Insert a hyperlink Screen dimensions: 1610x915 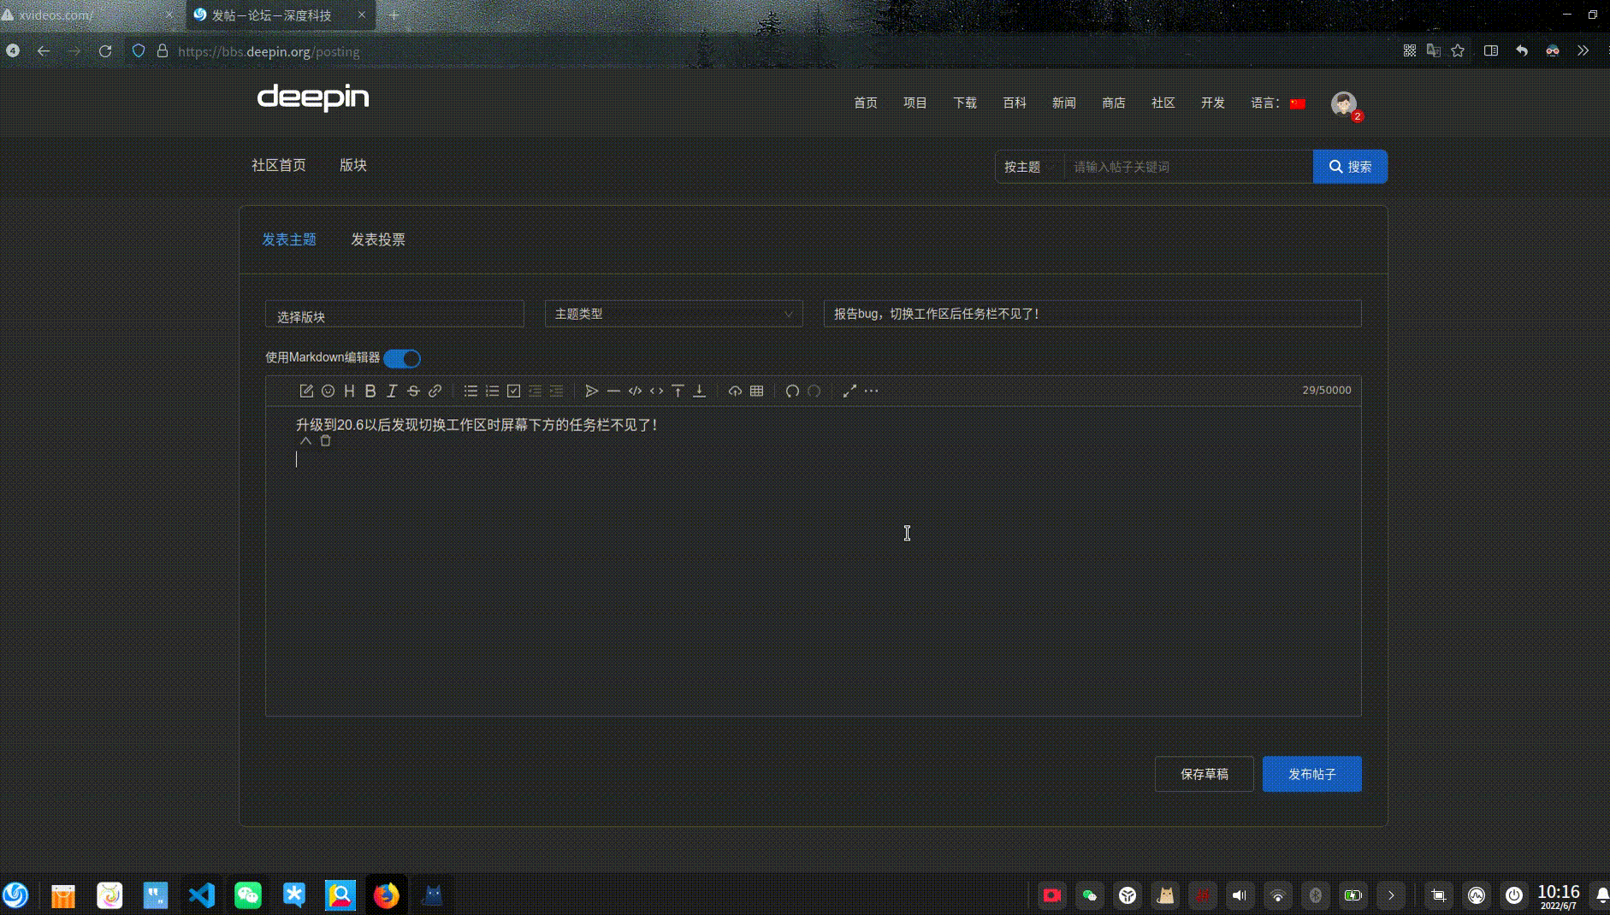click(435, 391)
